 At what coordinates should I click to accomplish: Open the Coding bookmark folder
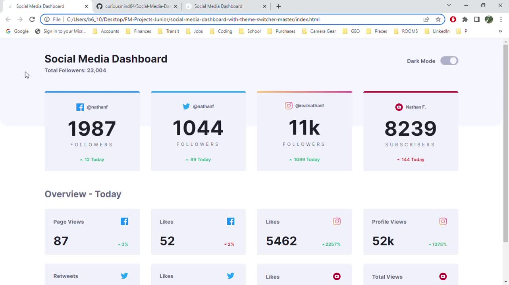221,31
